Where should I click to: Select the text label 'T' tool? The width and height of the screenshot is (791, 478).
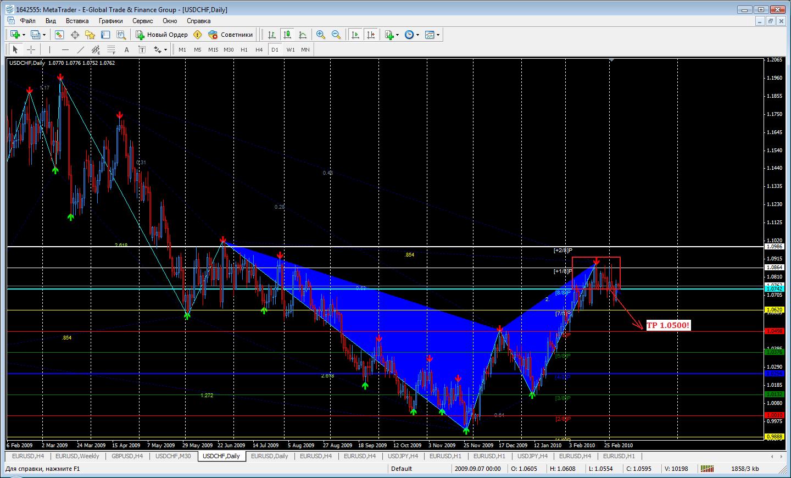pos(142,49)
